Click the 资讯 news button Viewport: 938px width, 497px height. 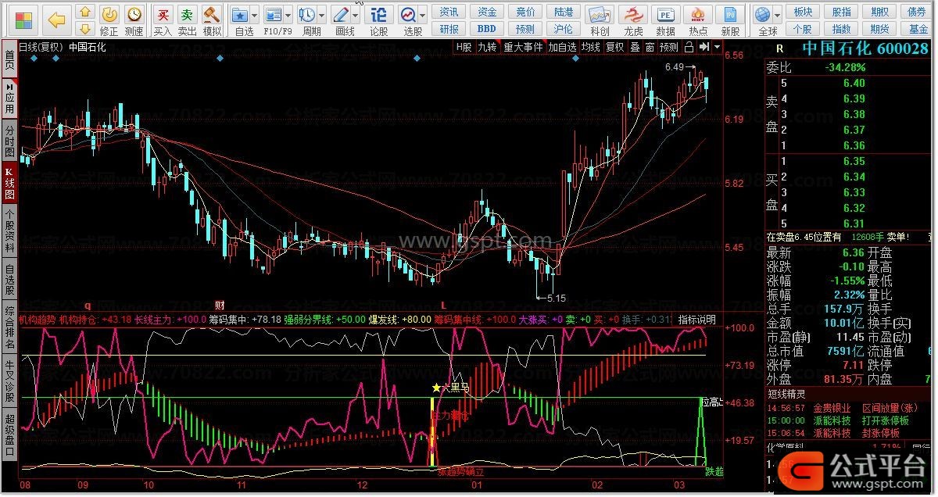click(x=449, y=12)
